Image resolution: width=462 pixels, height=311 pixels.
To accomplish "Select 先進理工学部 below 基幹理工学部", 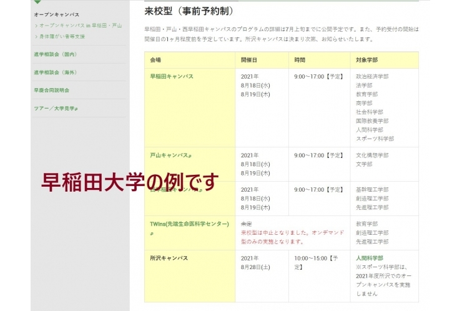I will [372, 207].
